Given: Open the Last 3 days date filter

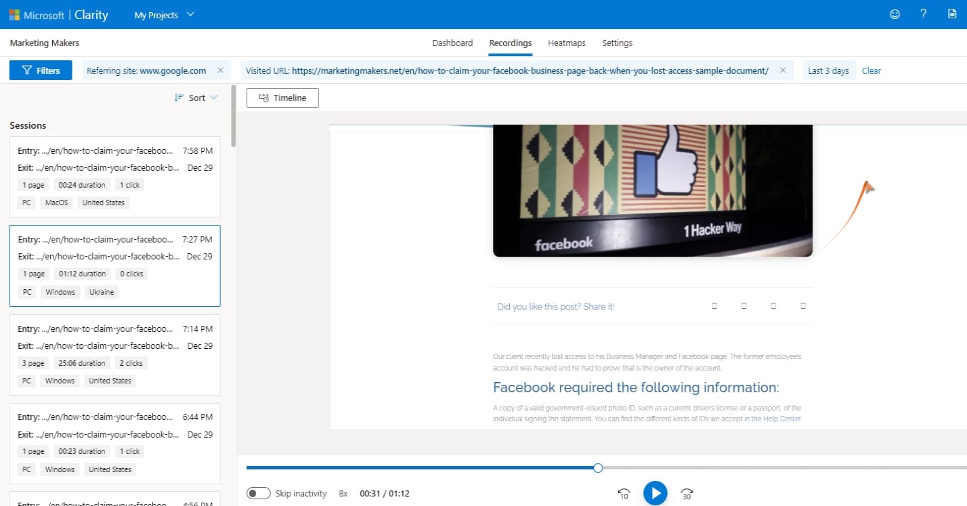Looking at the screenshot, I should click(828, 70).
